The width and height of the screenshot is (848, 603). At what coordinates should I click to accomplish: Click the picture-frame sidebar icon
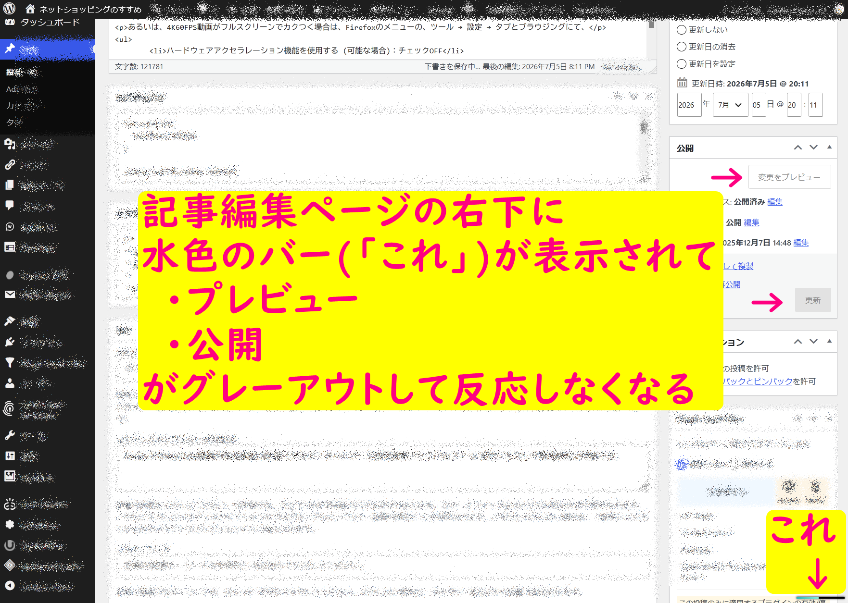pos(10,476)
